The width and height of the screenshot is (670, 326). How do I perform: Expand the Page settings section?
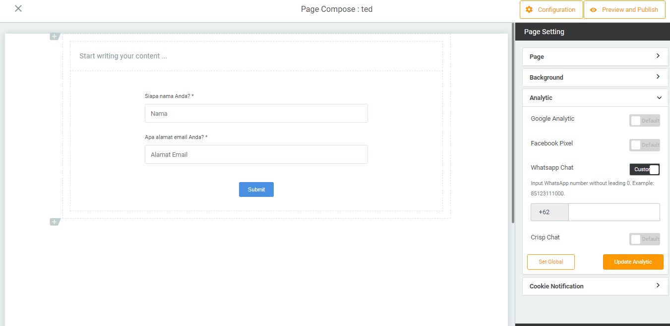595,56
